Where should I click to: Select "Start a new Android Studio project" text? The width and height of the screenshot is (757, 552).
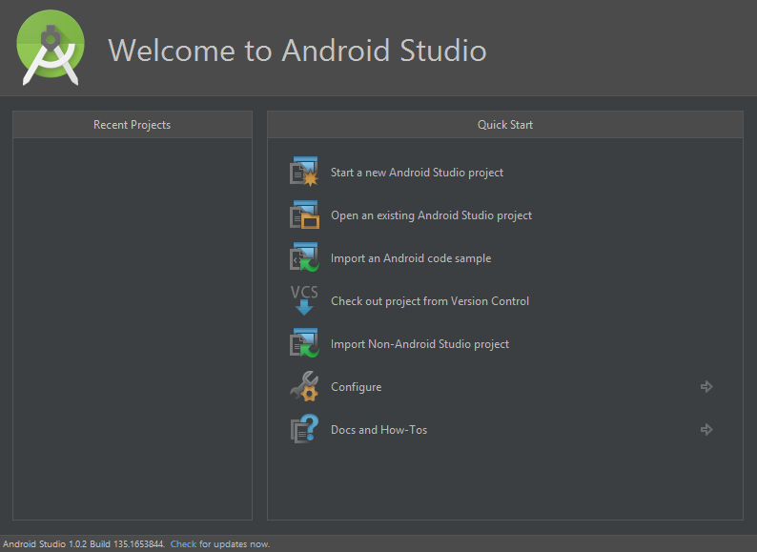(417, 173)
